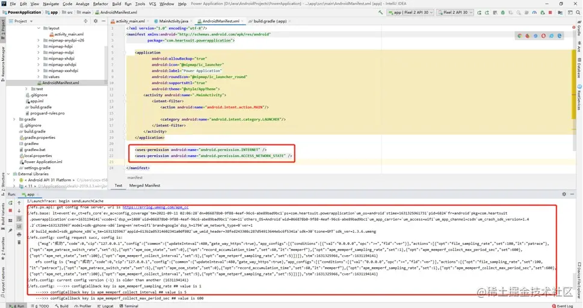
Task: Click the hammer Build Project icon
Action: 380,12
